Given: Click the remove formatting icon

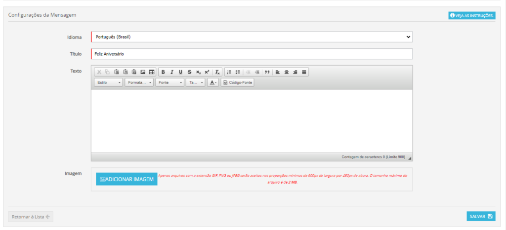Looking at the screenshot, I should [x=217, y=72].
